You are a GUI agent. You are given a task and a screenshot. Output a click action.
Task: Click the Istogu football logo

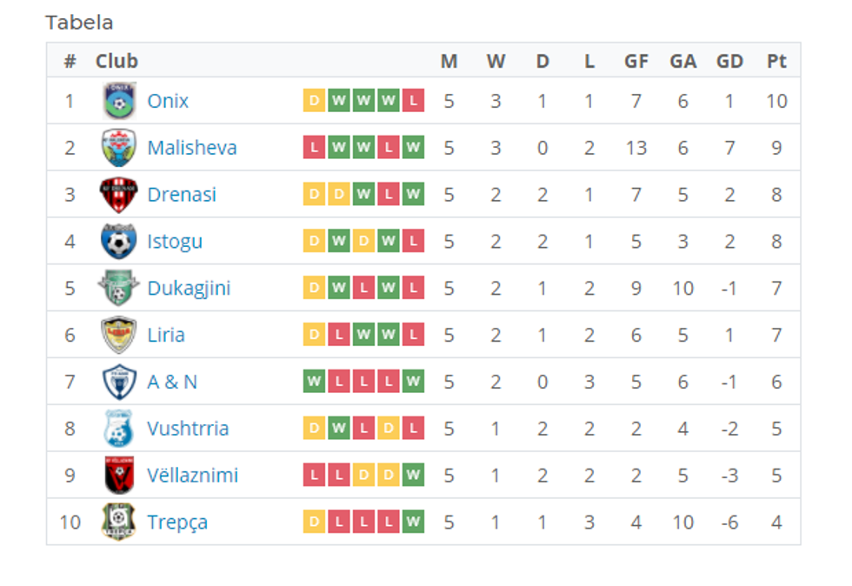118,241
